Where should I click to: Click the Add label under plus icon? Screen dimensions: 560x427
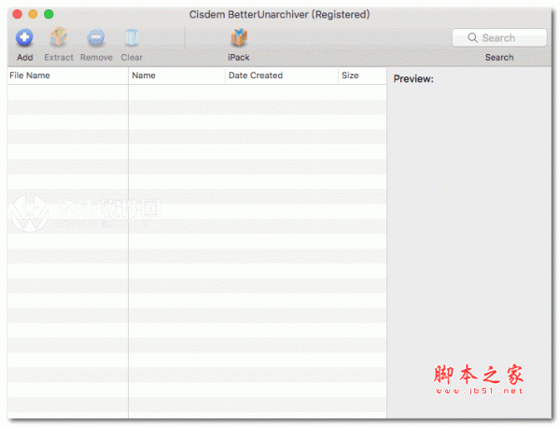[24, 58]
